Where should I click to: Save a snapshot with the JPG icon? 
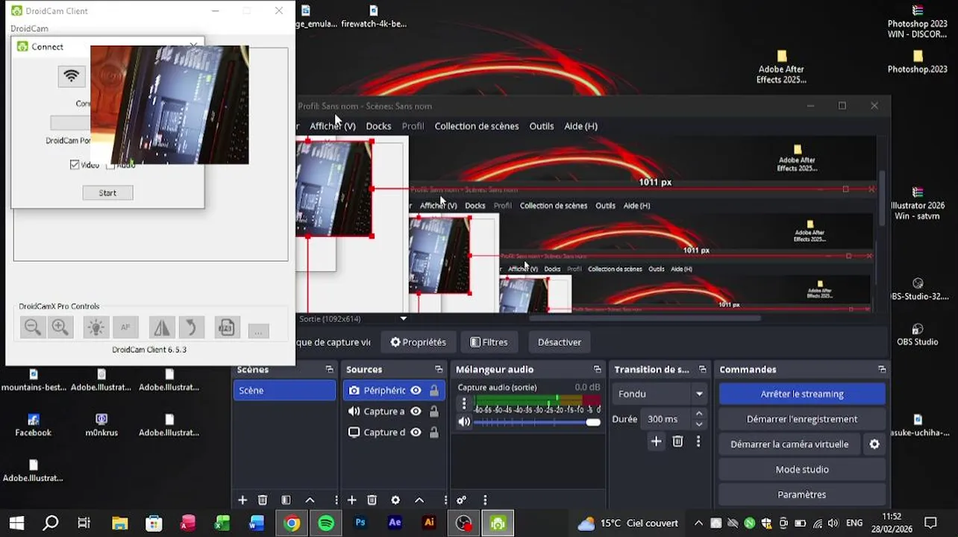pos(226,327)
